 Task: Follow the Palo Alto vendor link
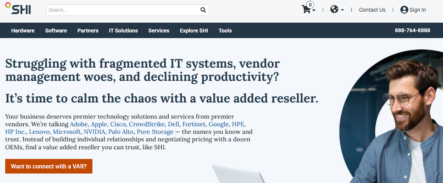click(x=121, y=132)
